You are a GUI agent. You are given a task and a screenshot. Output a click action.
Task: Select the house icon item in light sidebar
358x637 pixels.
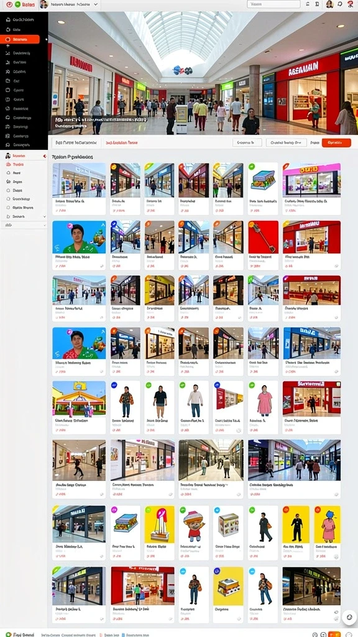point(8,173)
